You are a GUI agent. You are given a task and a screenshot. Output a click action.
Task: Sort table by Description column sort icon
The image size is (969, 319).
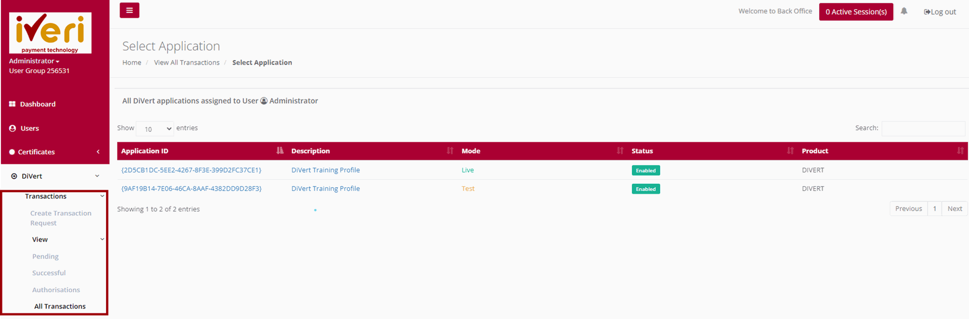click(x=450, y=150)
